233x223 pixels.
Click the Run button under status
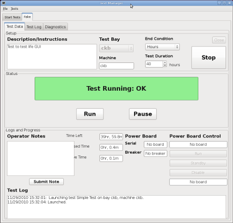pos(90,114)
